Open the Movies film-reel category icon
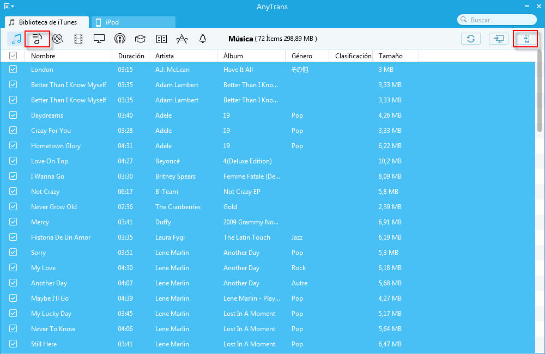The width and height of the screenshot is (545, 354). 58,39
